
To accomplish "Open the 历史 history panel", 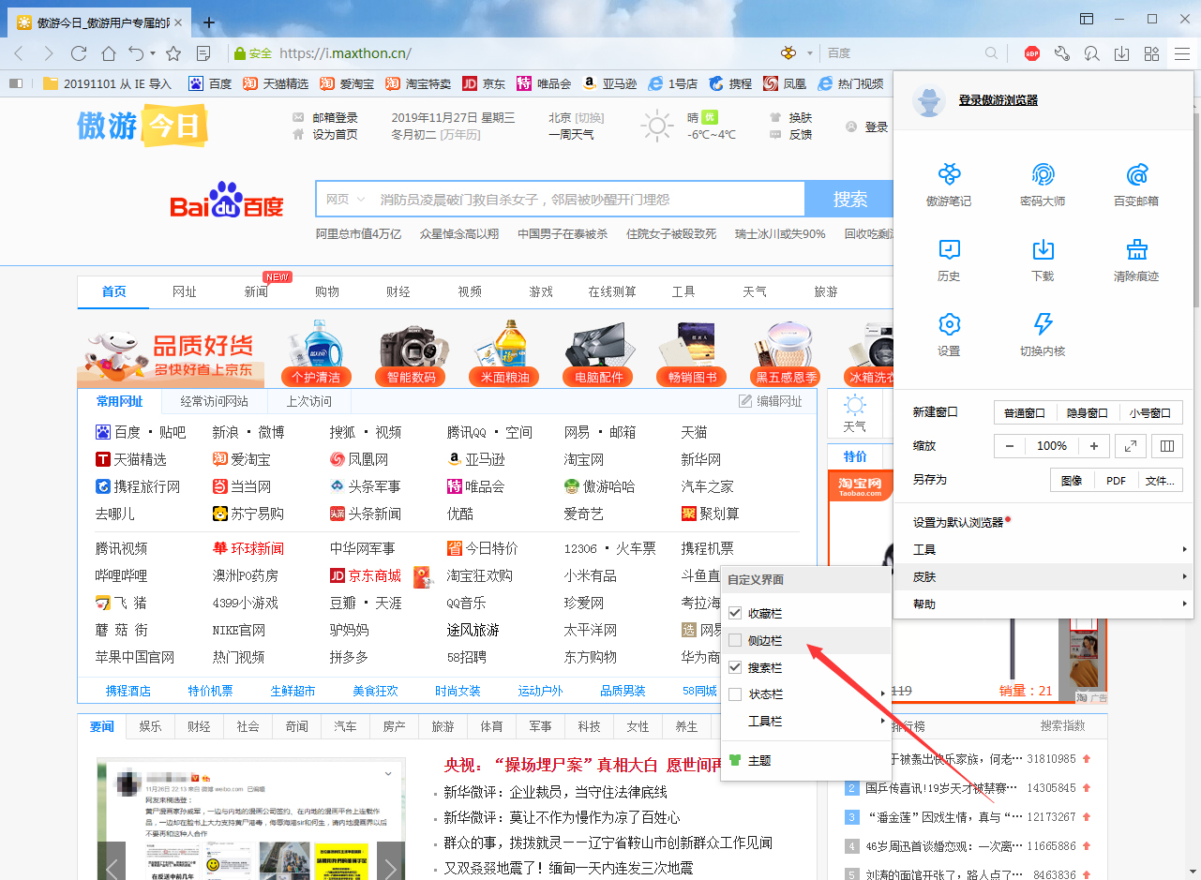I will 949,259.
